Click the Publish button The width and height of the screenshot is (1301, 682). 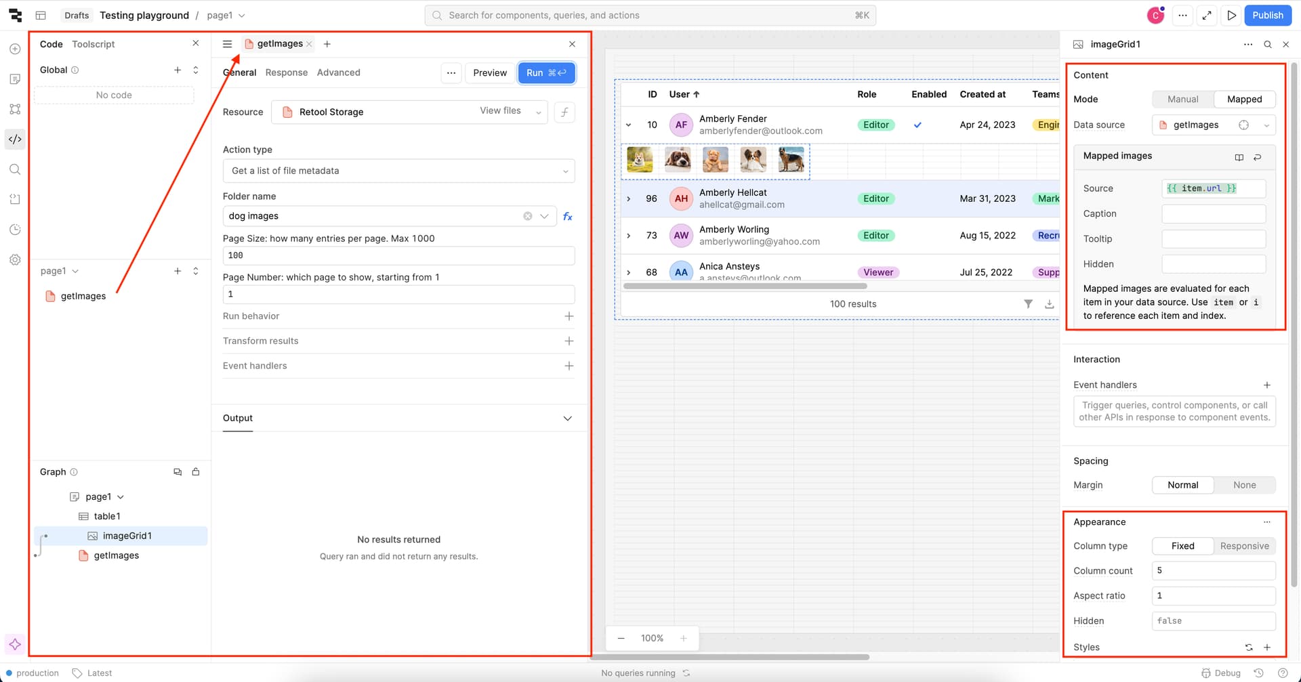click(1267, 16)
